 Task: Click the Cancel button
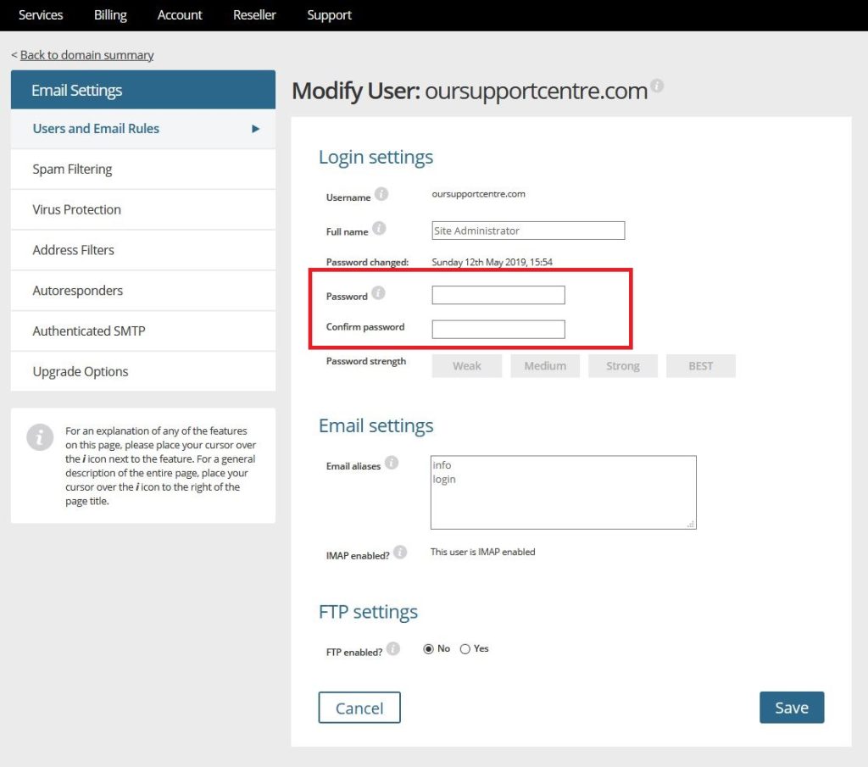coord(359,707)
